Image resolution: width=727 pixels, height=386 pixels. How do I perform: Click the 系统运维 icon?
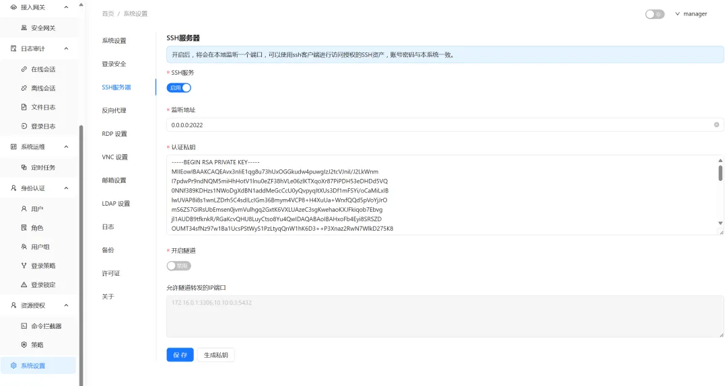tap(13, 147)
